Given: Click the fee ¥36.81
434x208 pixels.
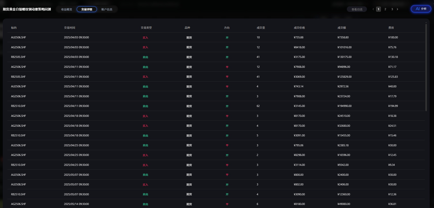Looking at the screenshot, I should (x=392, y=204).
